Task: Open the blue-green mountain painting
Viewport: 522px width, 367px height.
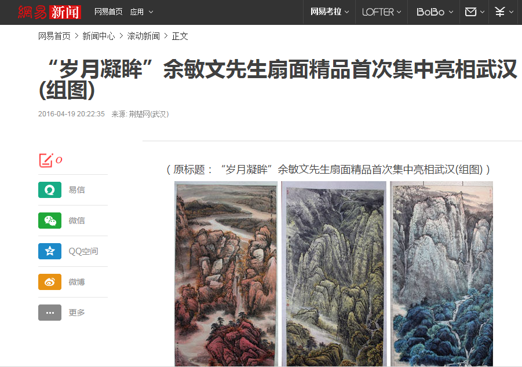Action: 441,274
